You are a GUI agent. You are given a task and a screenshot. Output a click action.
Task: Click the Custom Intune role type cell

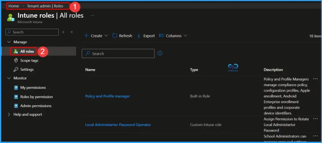coord(206,125)
